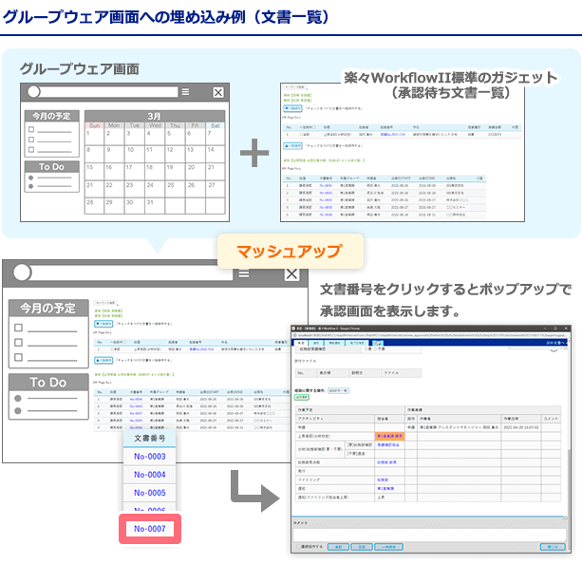The height and width of the screenshot is (564, 582).
Task: Click the round circle icon in グループウェア画面 titlebar
Action: [x=34, y=92]
